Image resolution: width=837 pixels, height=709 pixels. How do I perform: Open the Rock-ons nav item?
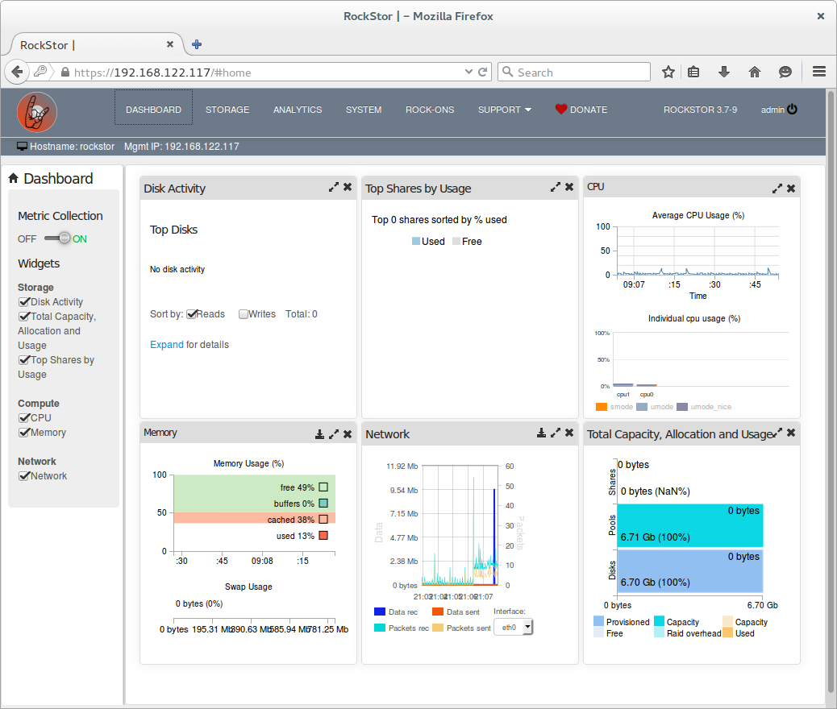[430, 110]
